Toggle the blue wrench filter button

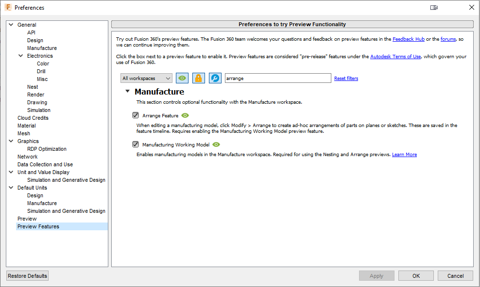pos(215,78)
